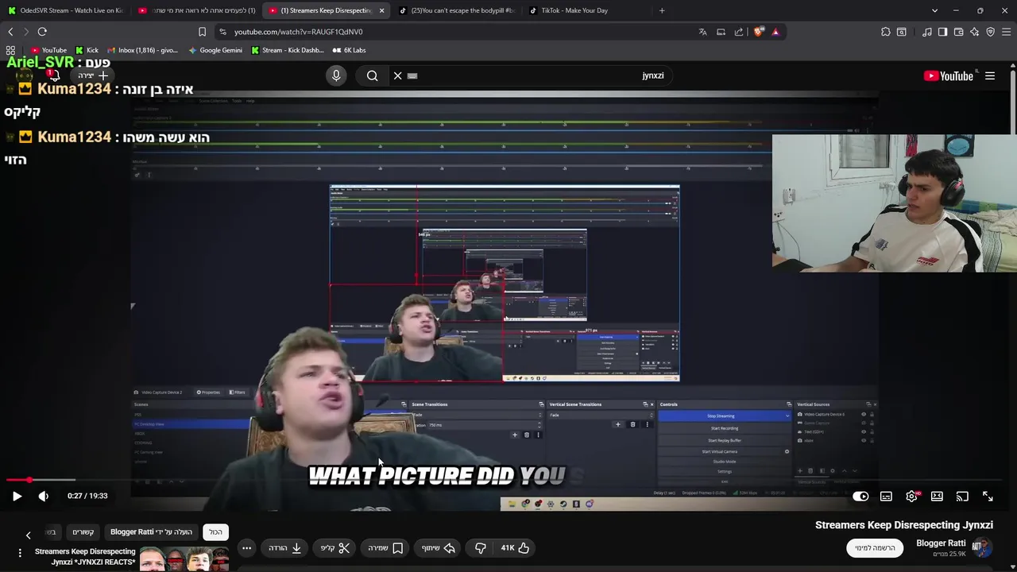Image resolution: width=1017 pixels, height=572 pixels.
Task: Open the browser main menu
Action: [x=1006, y=32]
